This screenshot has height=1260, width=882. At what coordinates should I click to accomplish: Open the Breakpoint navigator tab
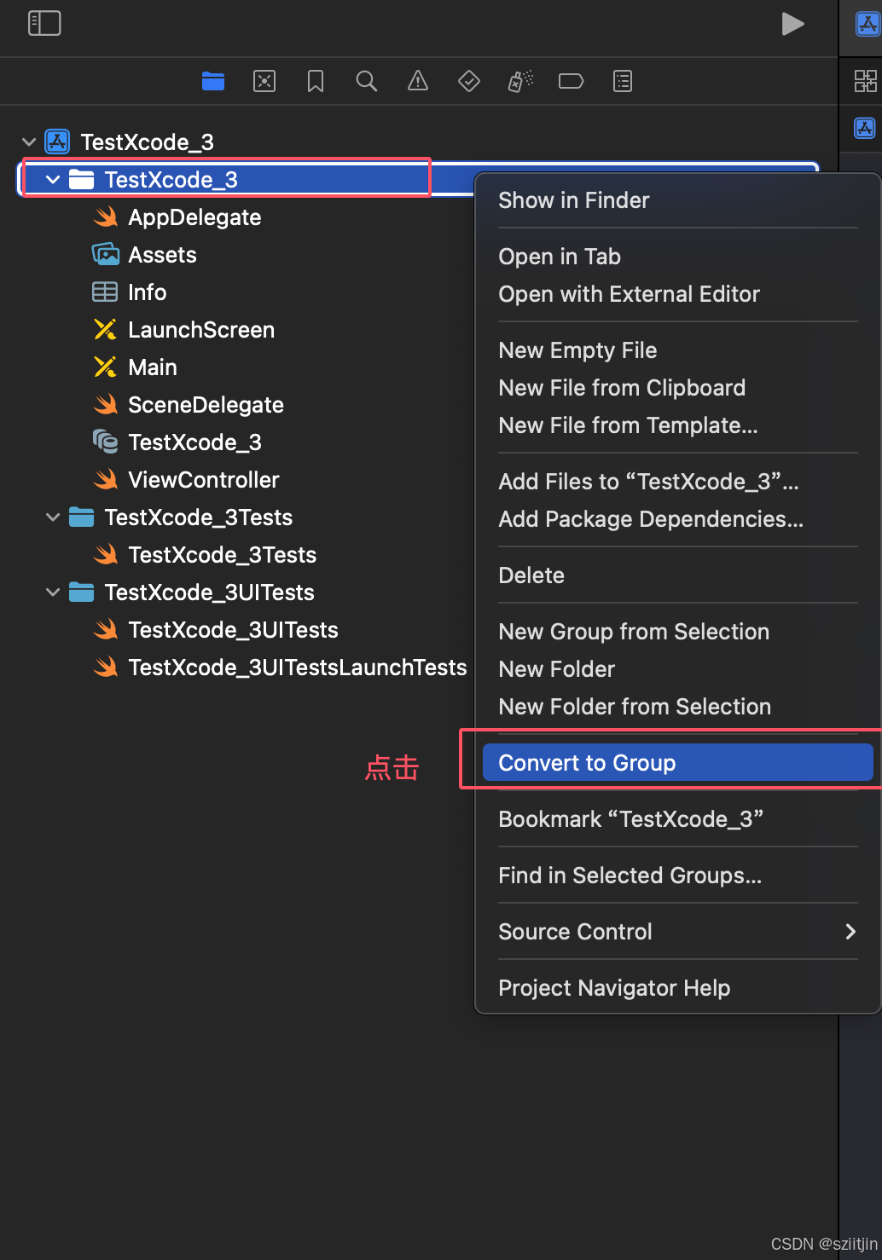pos(571,81)
